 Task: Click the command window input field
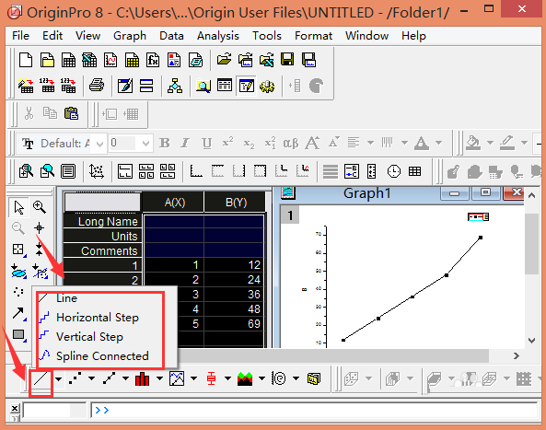(x=314, y=410)
